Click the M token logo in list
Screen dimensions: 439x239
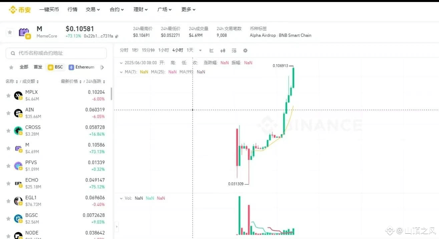18,149
